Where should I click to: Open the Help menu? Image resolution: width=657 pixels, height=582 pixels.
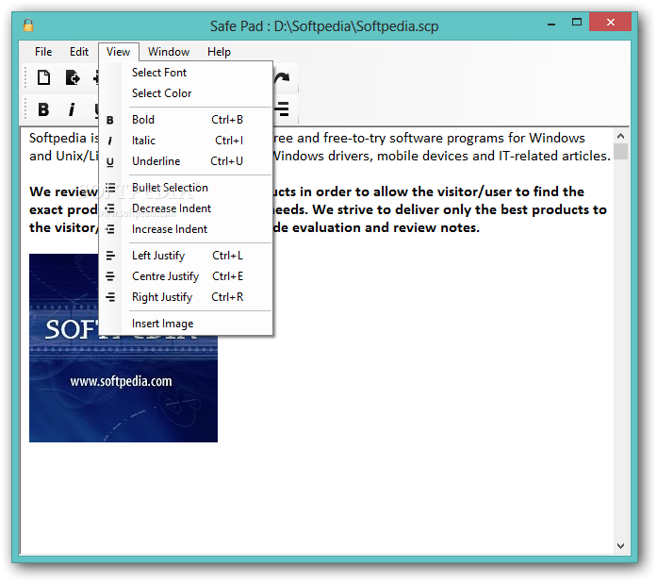click(x=219, y=52)
